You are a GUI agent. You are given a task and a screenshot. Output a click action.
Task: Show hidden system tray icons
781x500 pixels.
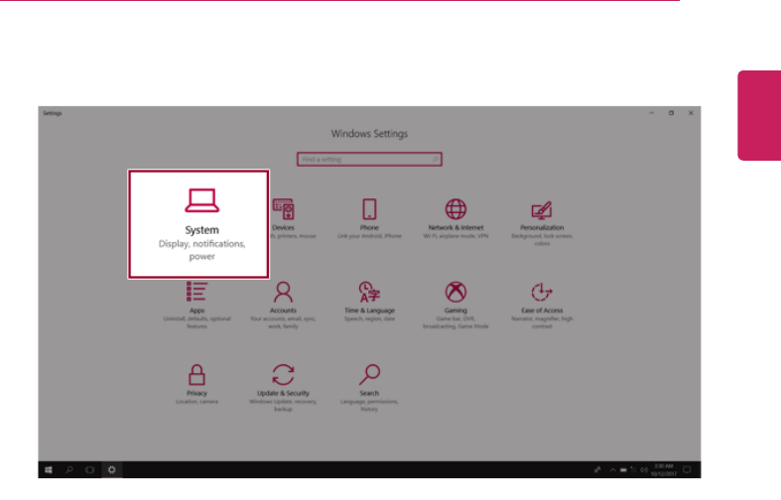[612, 469]
